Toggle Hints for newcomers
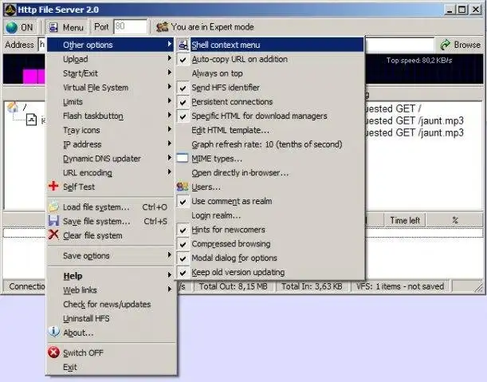The image size is (487, 382). 269,230
